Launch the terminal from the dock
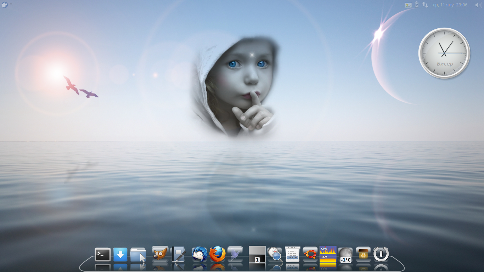The height and width of the screenshot is (272, 484). 103,254
